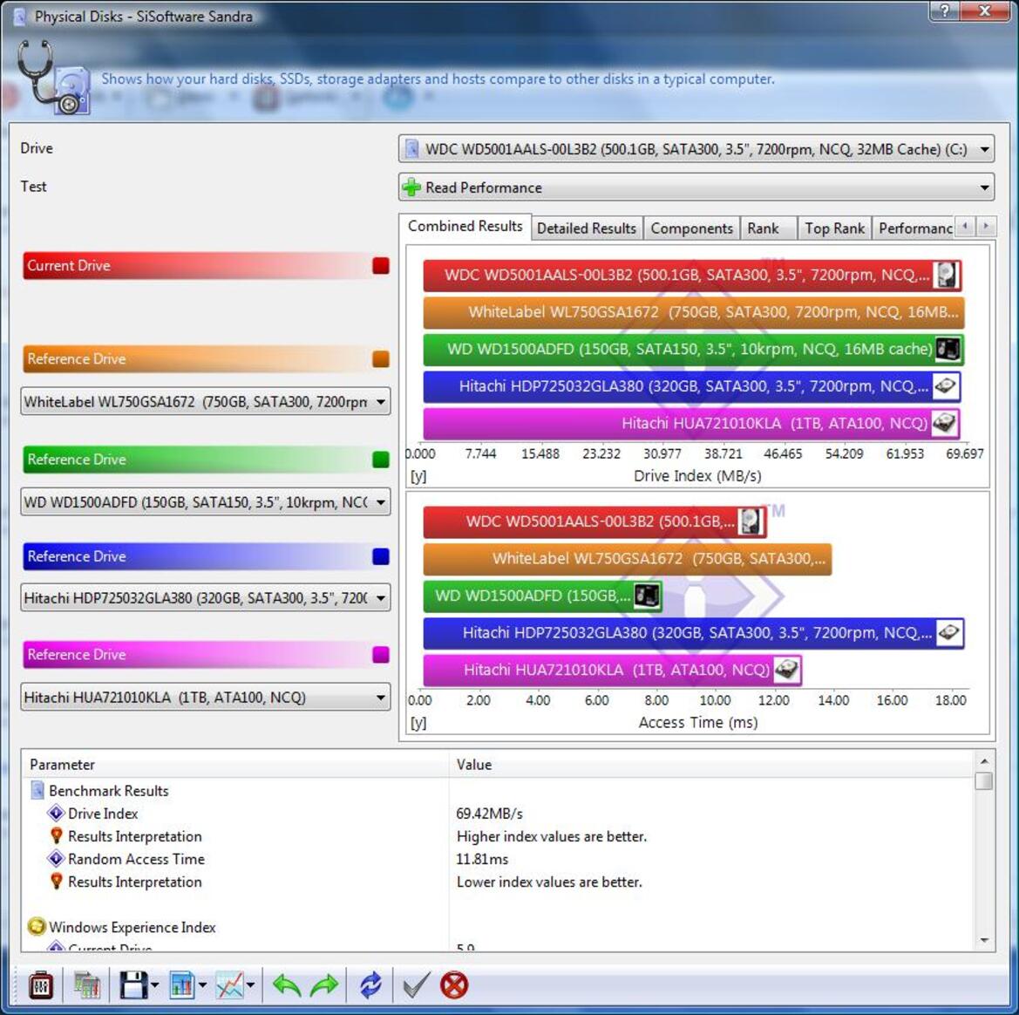Switch to Detailed Results tab
This screenshot has height=1015, width=1019.
coord(587,228)
